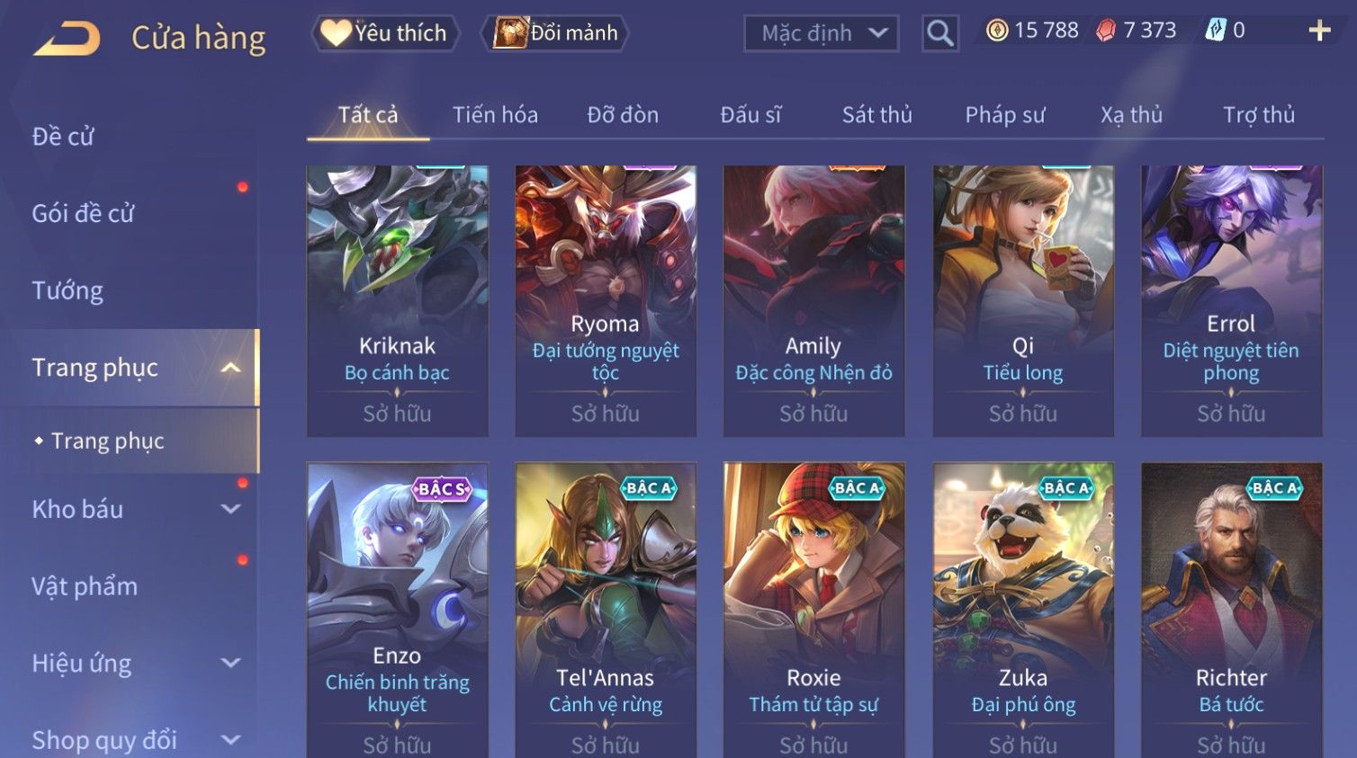Select the Tiến hóa tab
Image resolution: width=1357 pixels, height=758 pixels.
pos(495,115)
